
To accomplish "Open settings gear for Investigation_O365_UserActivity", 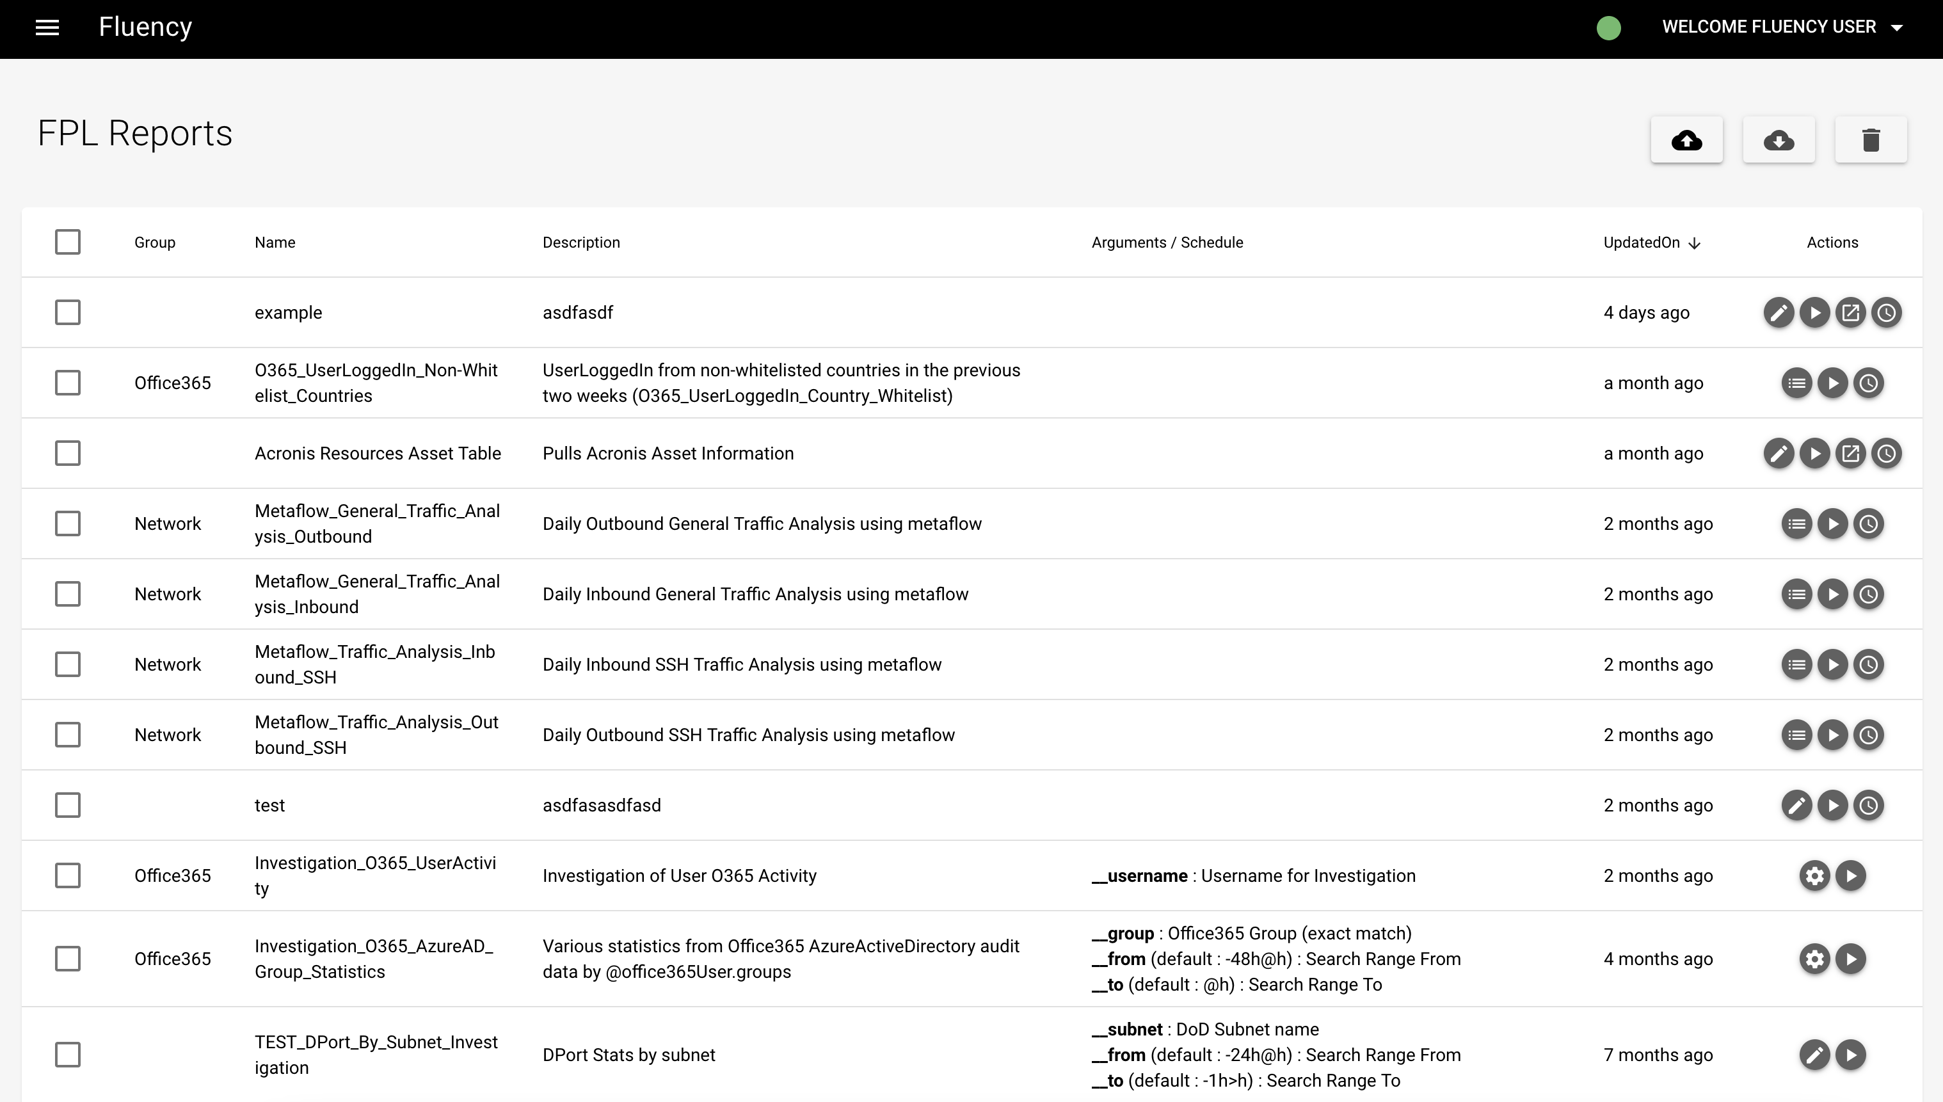I will 1814,875.
